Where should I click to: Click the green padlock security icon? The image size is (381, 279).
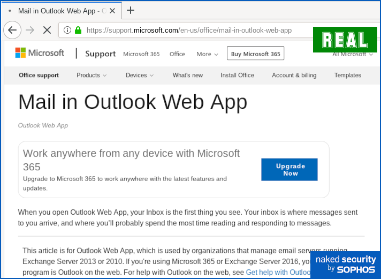pos(78,30)
